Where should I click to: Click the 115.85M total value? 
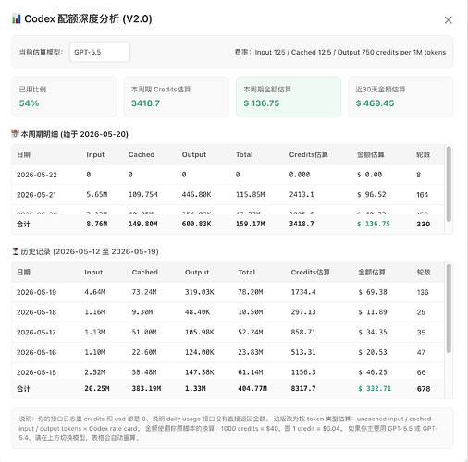[x=250, y=195]
